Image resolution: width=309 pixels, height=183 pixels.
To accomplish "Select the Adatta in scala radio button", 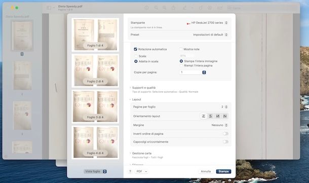I will coord(136,61).
